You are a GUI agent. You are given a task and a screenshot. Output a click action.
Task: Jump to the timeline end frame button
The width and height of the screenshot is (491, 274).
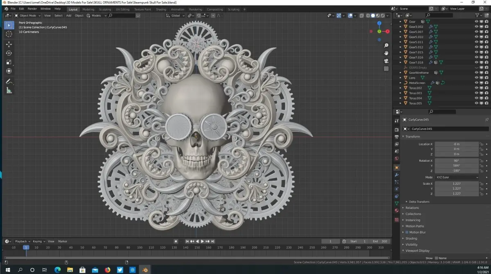tap(212, 241)
